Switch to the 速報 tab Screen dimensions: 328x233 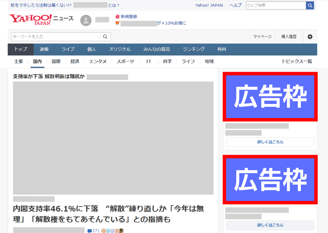[44, 49]
